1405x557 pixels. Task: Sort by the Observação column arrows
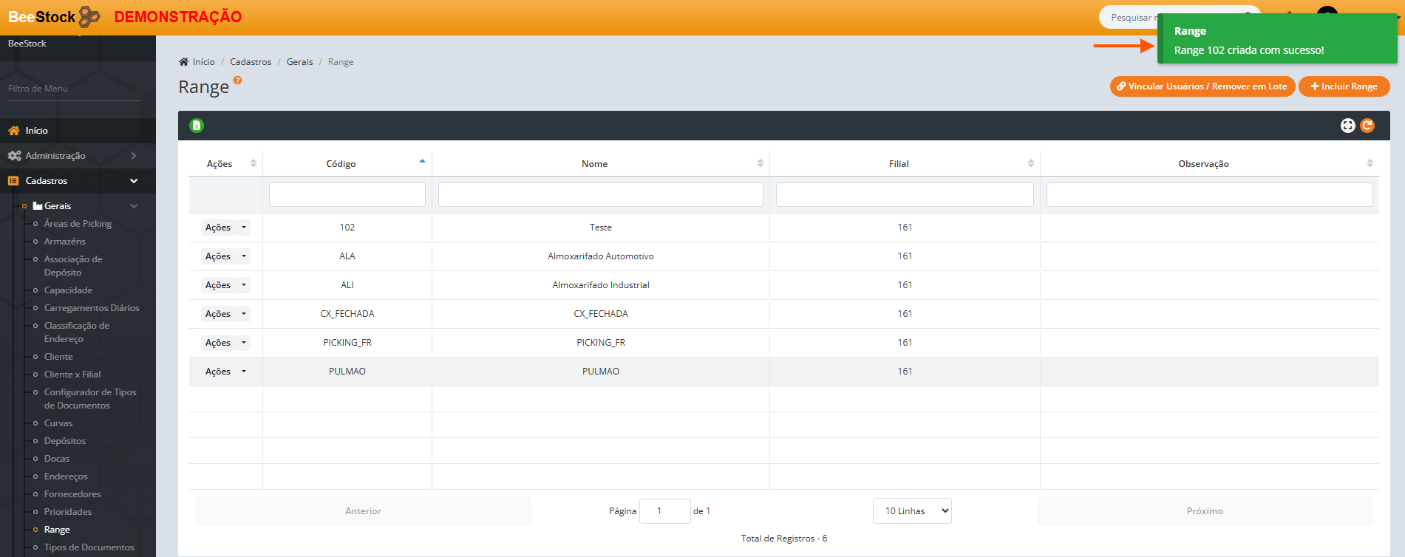[1369, 163]
